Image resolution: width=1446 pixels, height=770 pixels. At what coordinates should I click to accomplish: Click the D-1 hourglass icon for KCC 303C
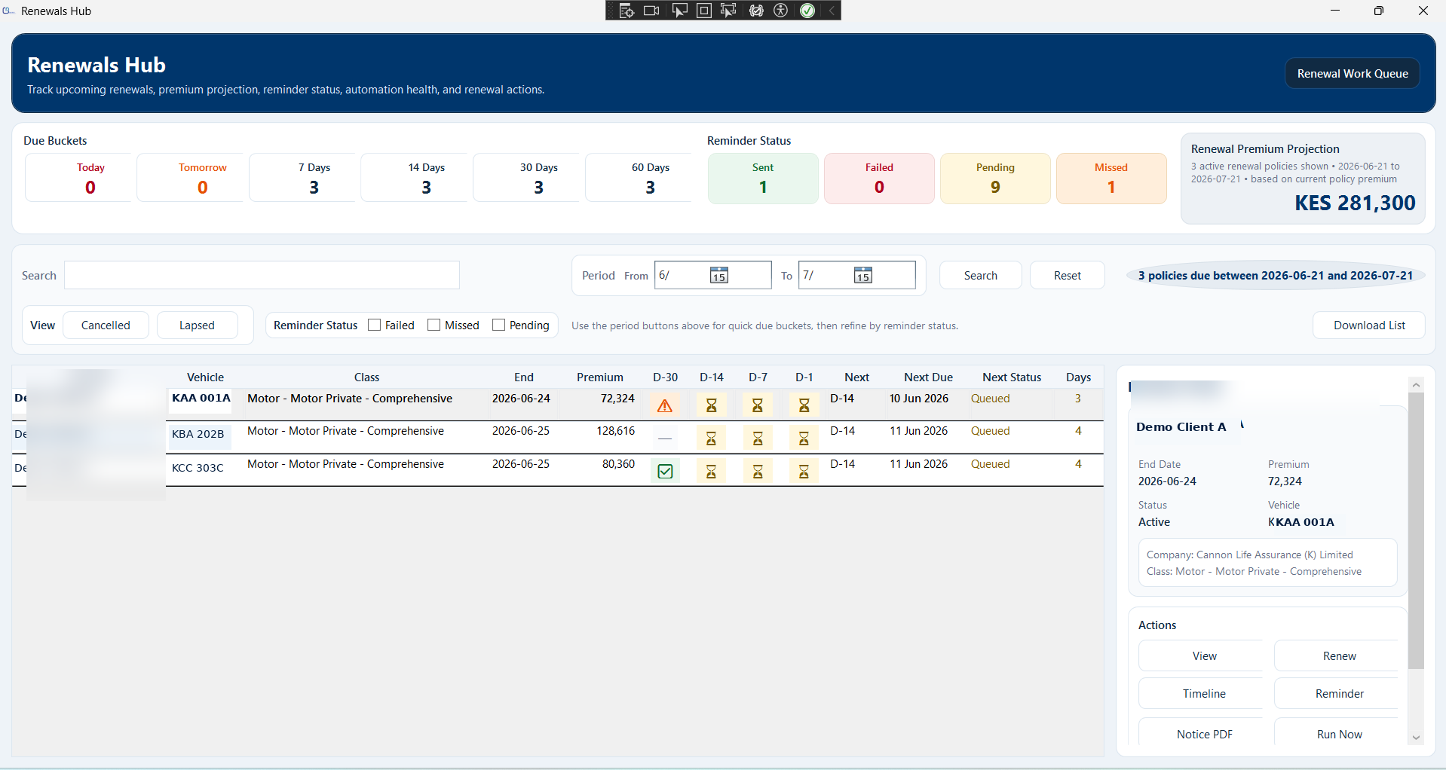pyautogui.click(x=804, y=472)
